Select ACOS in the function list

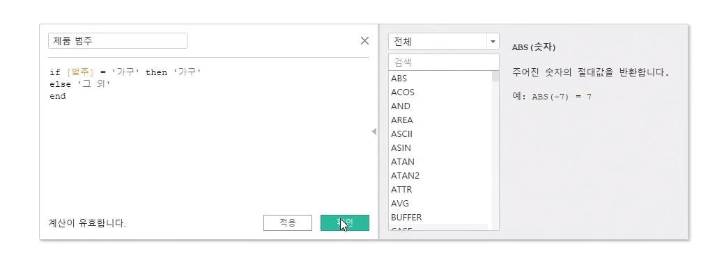tap(440, 92)
